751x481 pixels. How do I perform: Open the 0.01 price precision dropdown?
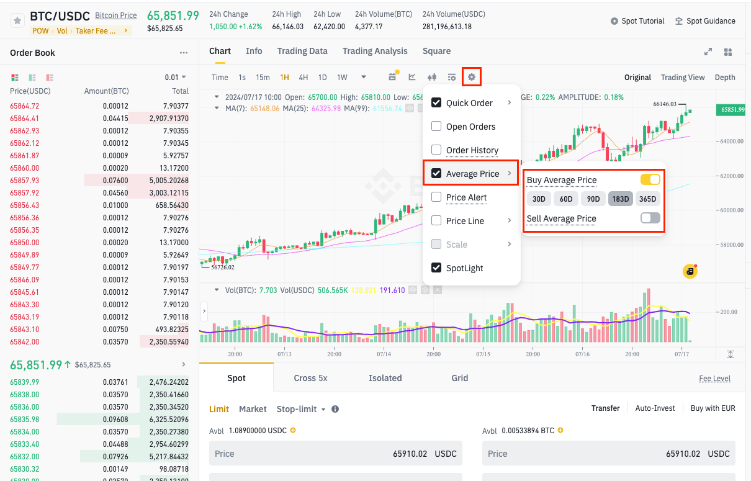[176, 78]
